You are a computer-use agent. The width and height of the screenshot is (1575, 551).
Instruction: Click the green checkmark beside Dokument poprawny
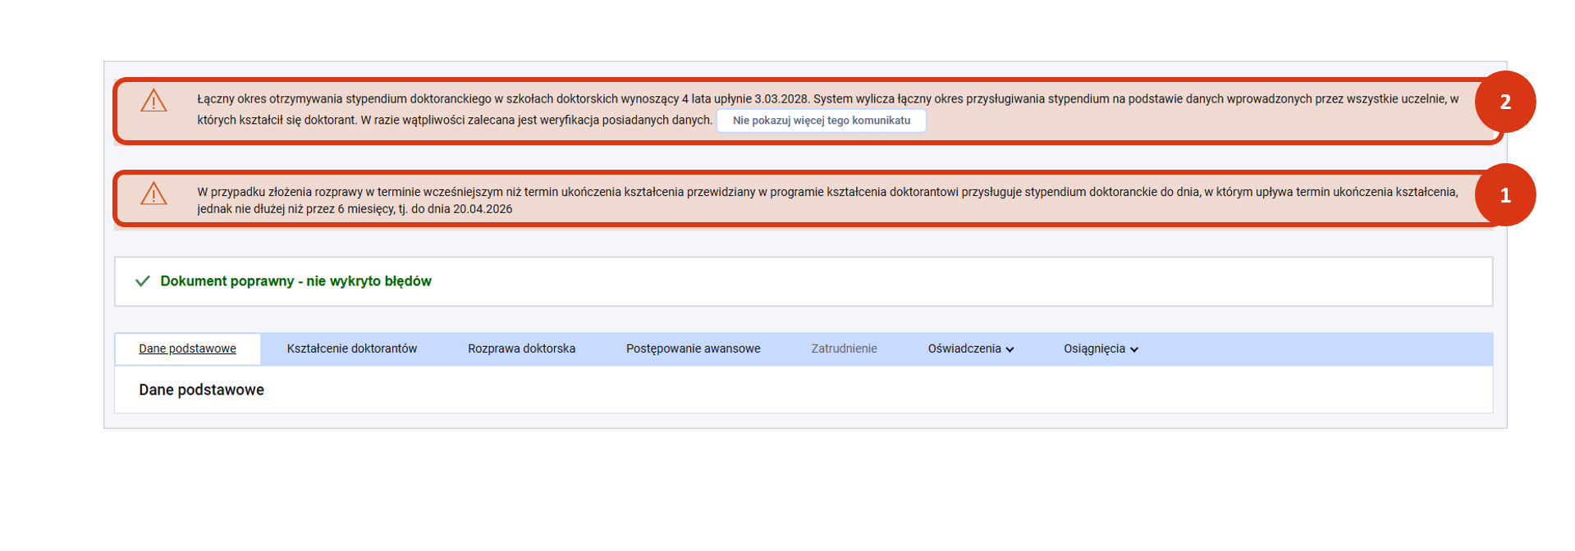142,281
